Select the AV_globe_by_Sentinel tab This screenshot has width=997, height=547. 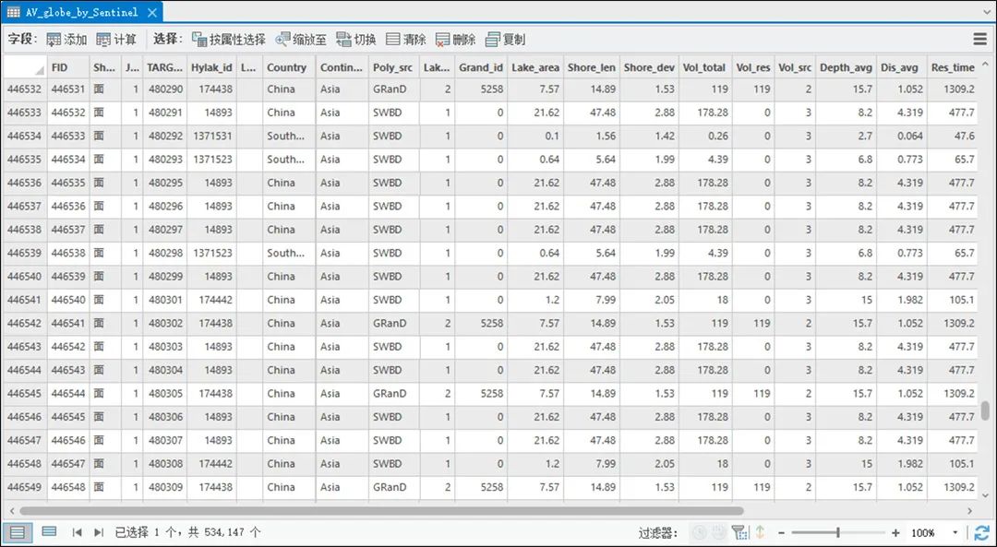click(x=81, y=12)
